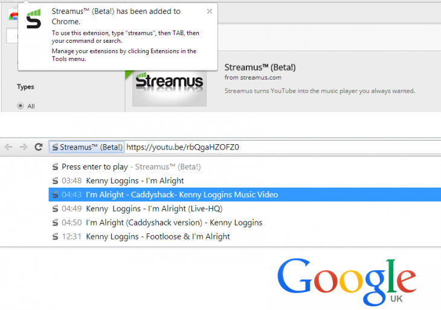This screenshot has width=441, height=310.
Task: Select Press enter to play suggestion
Action: pos(245,167)
